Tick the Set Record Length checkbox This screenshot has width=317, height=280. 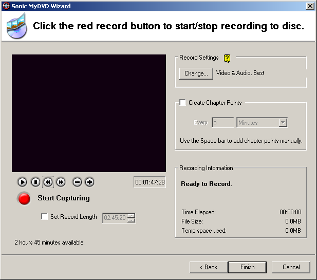click(x=44, y=216)
